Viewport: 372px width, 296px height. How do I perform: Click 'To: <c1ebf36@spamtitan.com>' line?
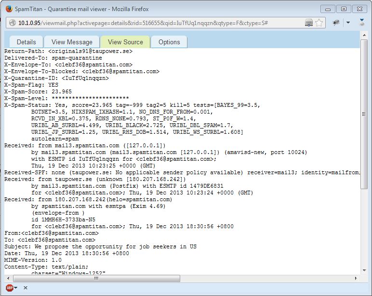pyautogui.click(x=50, y=240)
